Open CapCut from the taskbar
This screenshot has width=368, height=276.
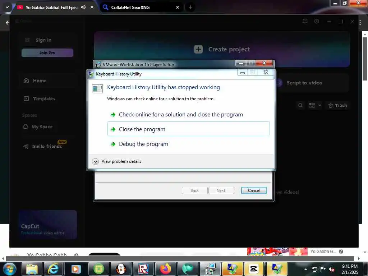(x=254, y=269)
